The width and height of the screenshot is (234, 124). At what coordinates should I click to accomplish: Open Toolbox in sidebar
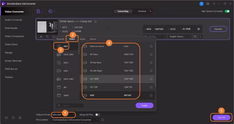[9, 77]
